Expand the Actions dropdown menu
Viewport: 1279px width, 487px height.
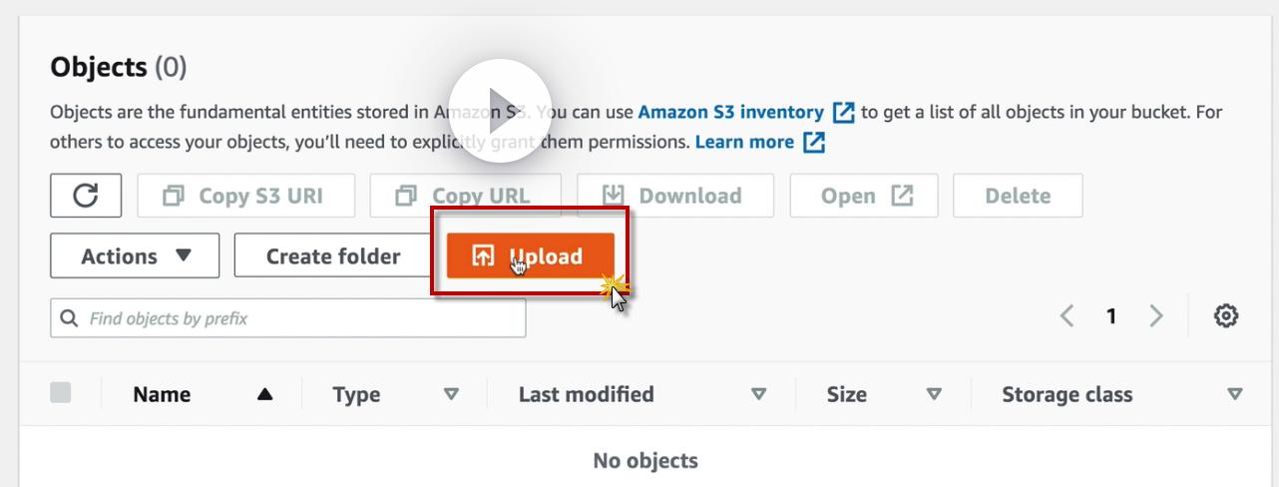tap(135, 256)
